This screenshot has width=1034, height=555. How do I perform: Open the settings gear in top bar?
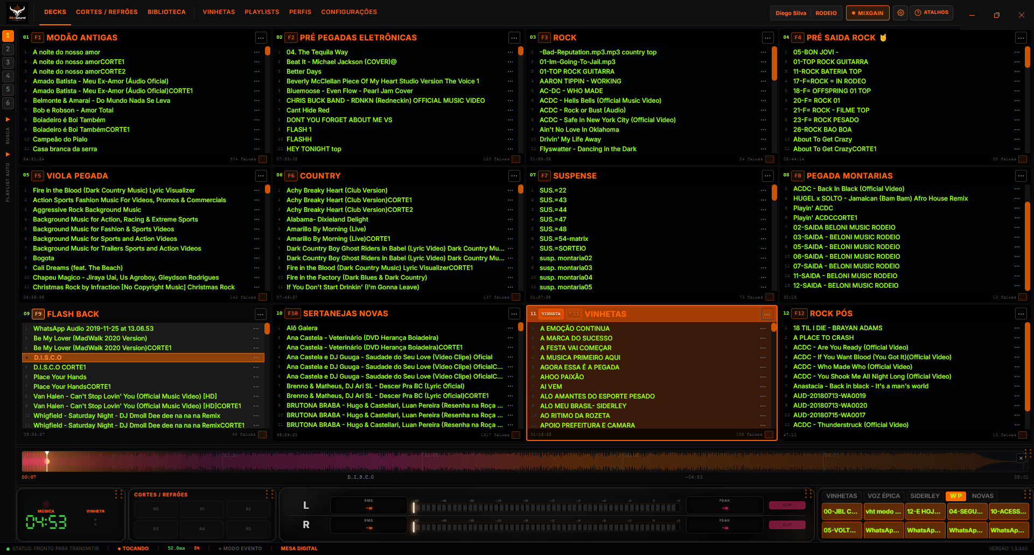(x=900, y=13)
